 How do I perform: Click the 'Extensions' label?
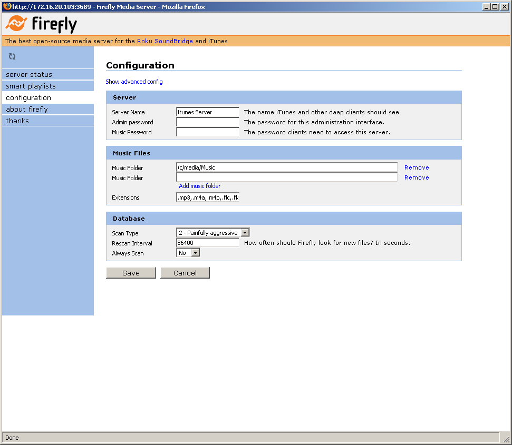click(x=125, y=197)
